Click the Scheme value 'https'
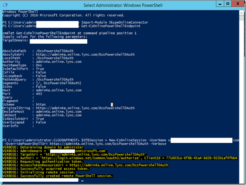Image resolution: width=246 pixels, height=185 pixels. click(41, 104)
